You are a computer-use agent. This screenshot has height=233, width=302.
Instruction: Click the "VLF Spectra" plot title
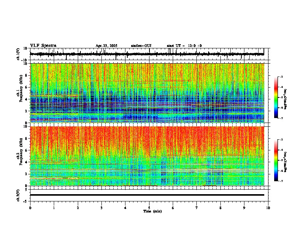43,46
